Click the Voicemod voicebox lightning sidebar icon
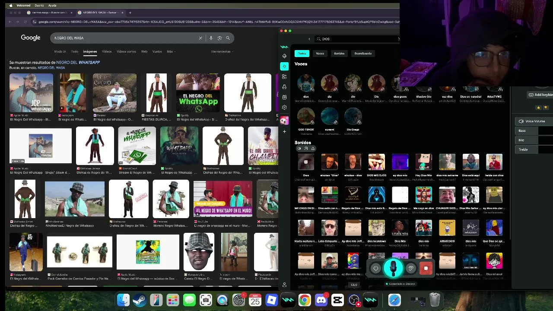The width and height of the screenshot is (553, 311). coord(284,66)
